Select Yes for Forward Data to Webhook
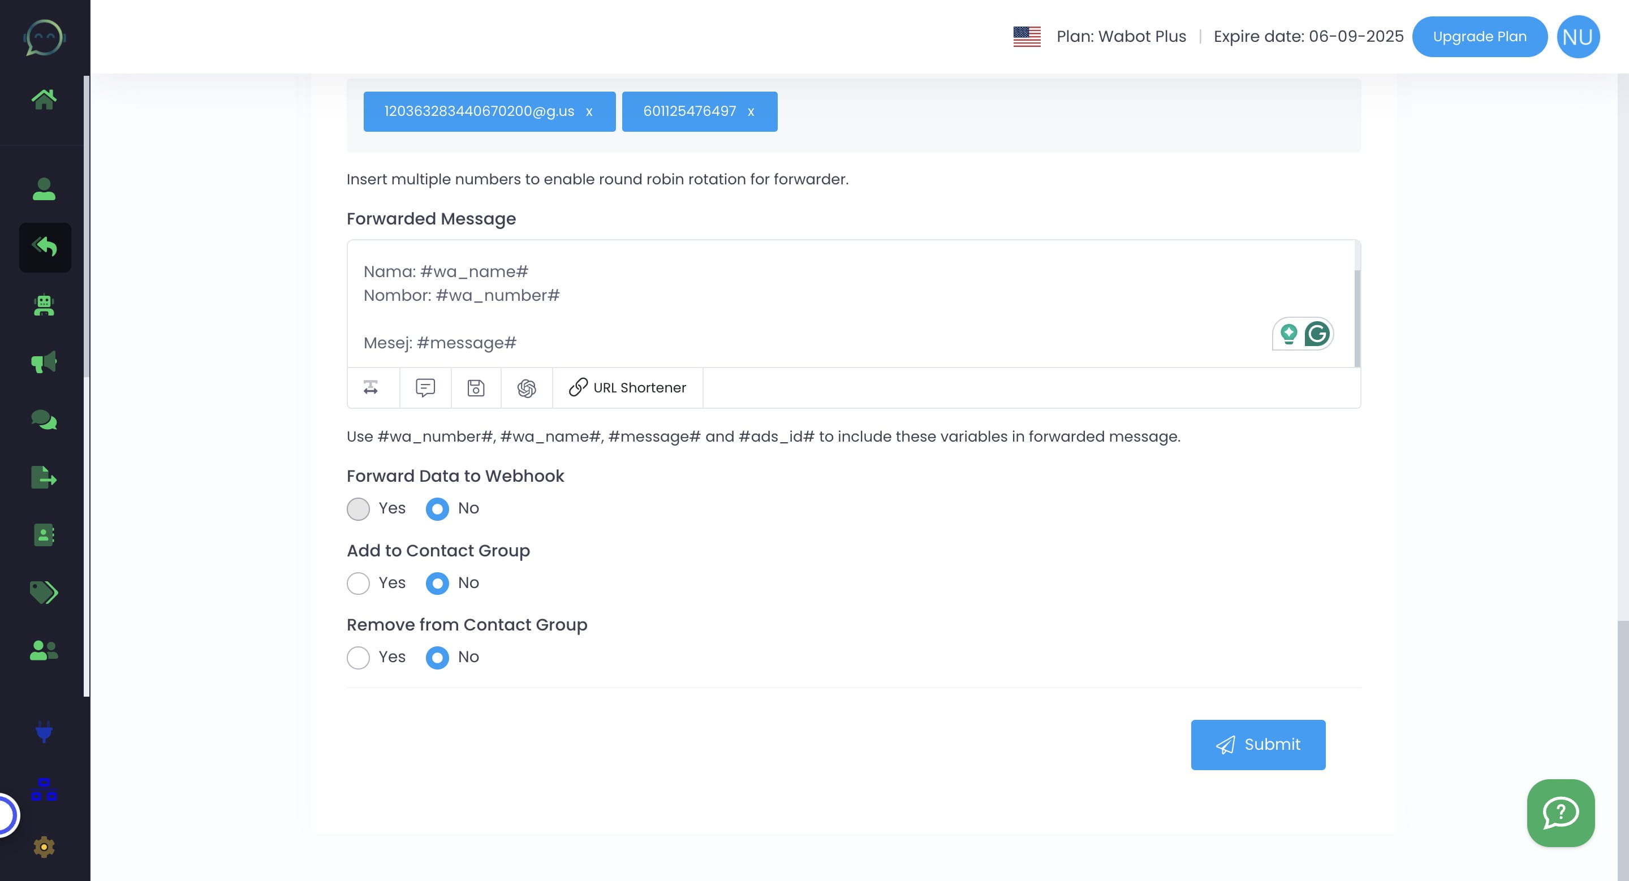This screenshot has height=881, width=1629. (x=358, y=509)
